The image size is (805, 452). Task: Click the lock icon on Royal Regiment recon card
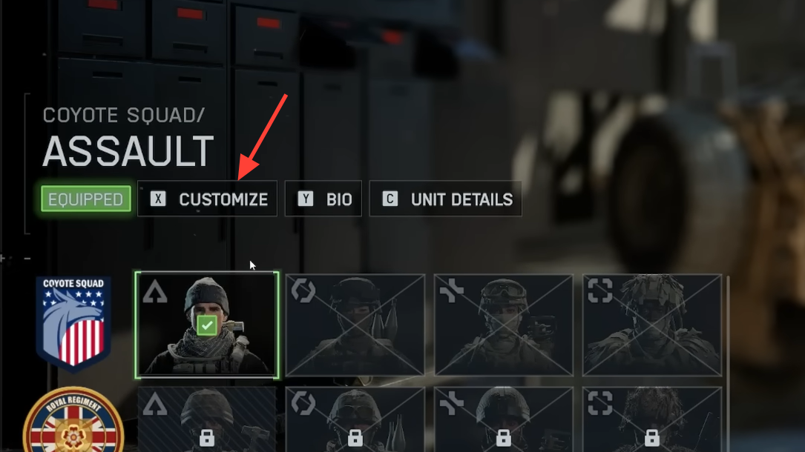pyautogui.click(x=652, y=438)
